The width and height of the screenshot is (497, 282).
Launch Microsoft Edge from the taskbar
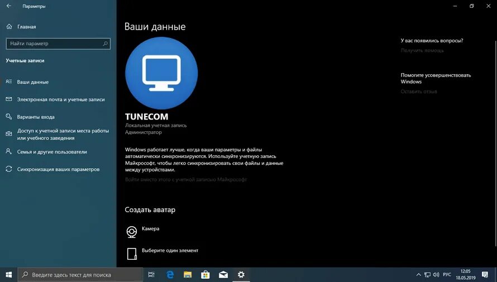click(170, 274)
